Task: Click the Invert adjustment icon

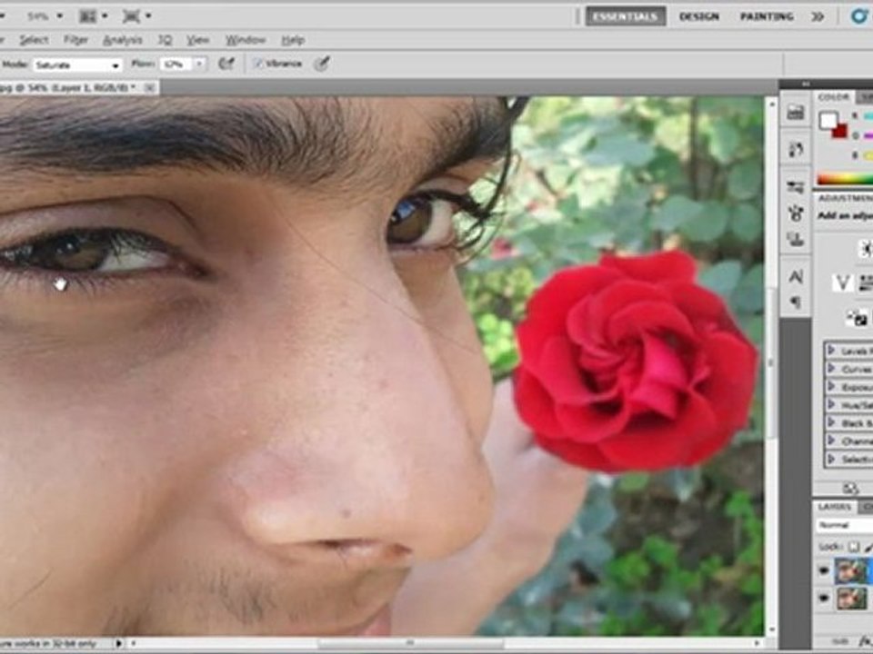Action: point(858,318)
